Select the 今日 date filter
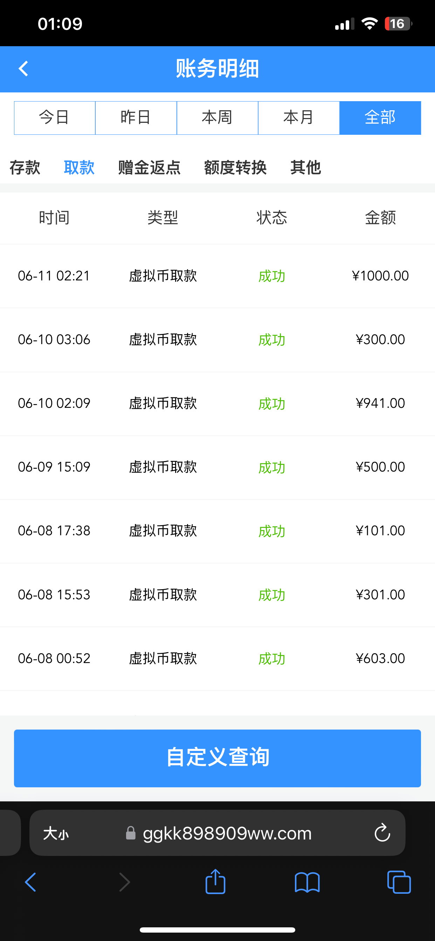The image size is (435, 941). [x=55, y=118]
